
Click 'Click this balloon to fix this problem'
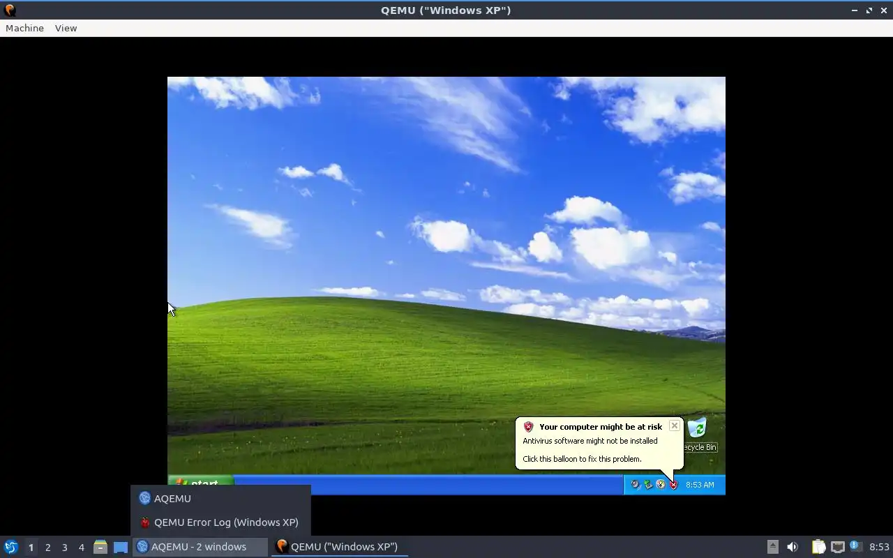pyautogui.click(x=582, y=459)
